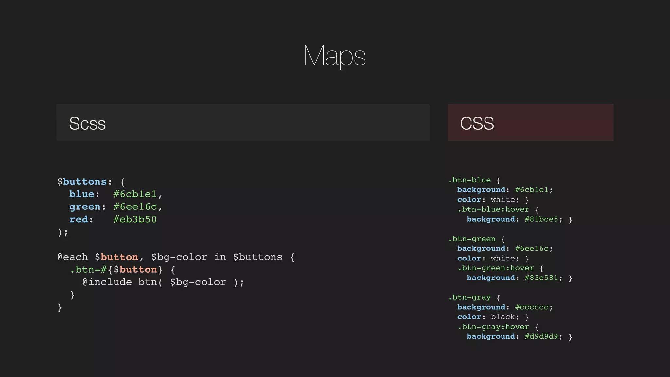The image size is (670, 377).
Task: Click the '.btn-blue {' CSS selector
Action: 474,180
